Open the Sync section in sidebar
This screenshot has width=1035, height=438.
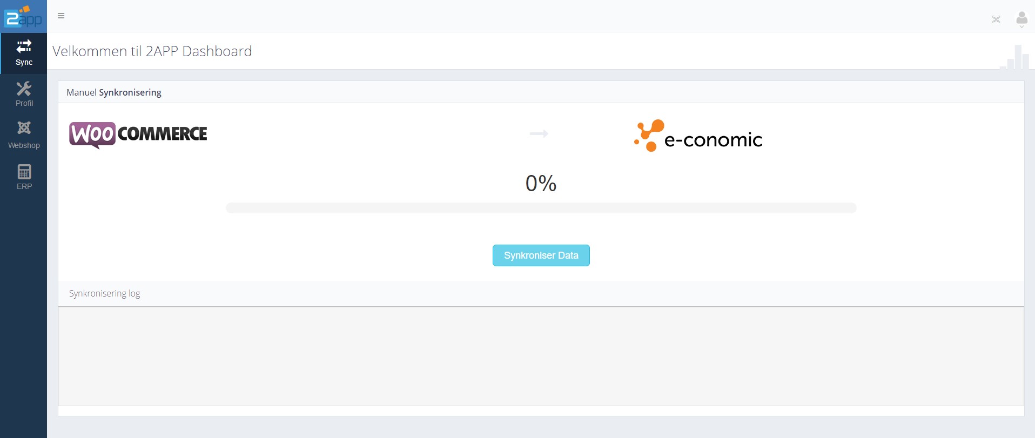(24, 52)
